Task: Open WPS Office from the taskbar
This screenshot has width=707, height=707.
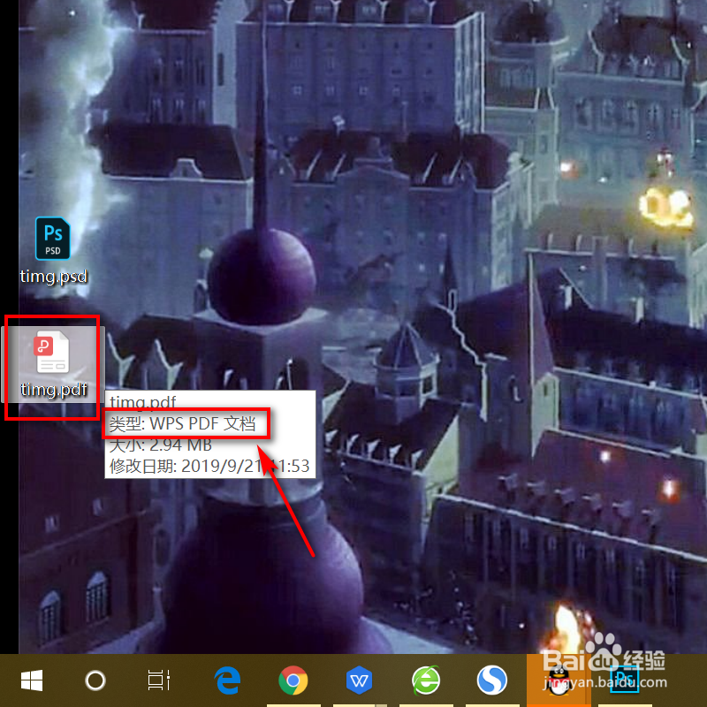Action: 359,680
